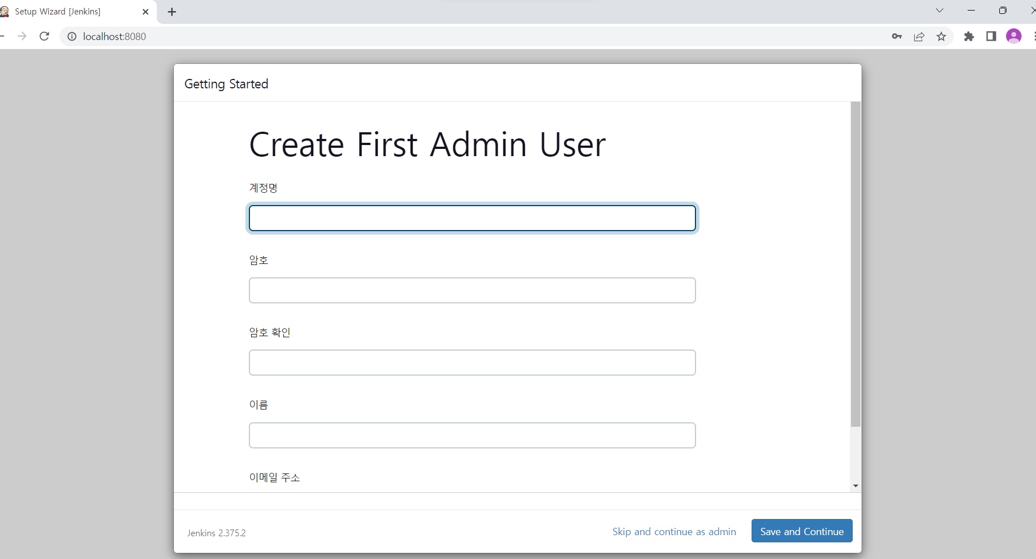Click the 이메일 주소 label
Screen dimensions: 1036x559
(x=274, y=477)
